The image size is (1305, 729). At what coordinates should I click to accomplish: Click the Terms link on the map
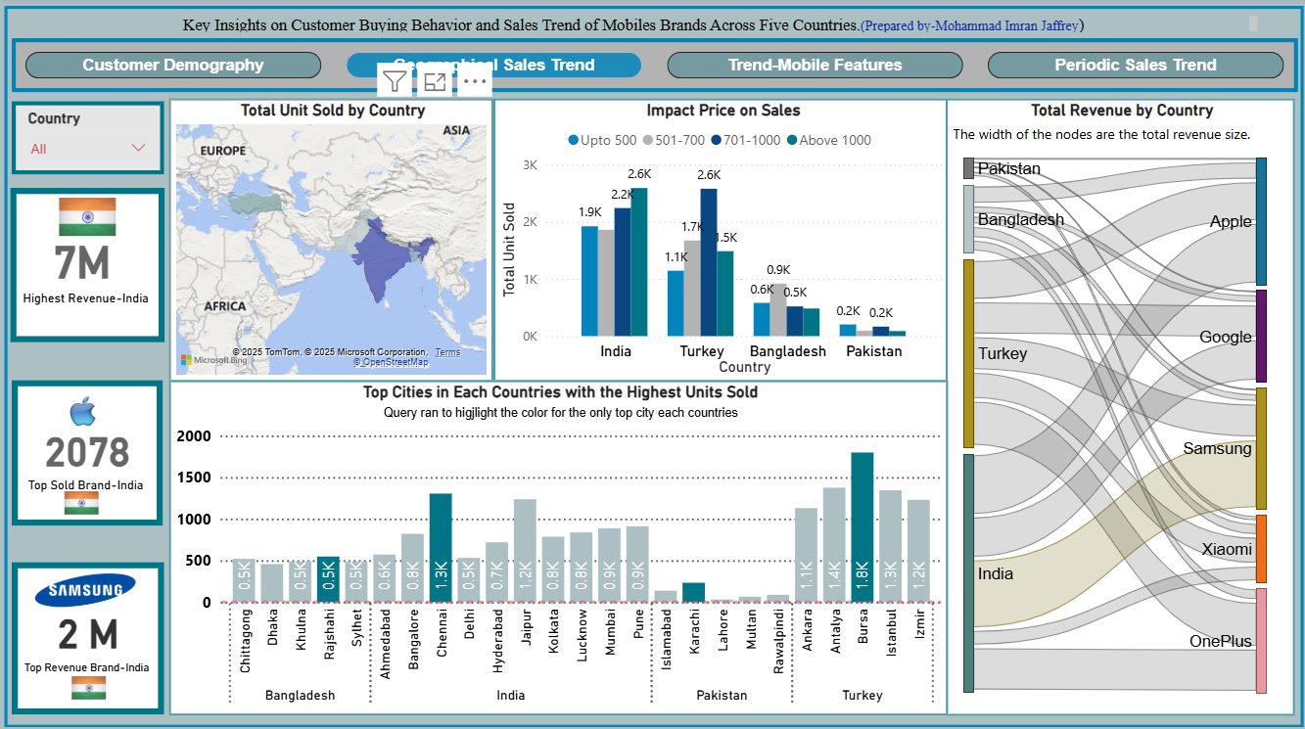point(447,352)
